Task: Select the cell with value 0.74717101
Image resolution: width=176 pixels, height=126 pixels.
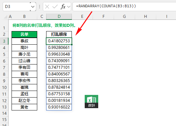Action: tap(59, 67)
